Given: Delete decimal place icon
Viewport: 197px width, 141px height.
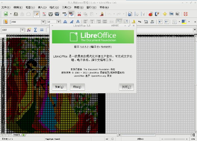Looking at the screenshot, I should click(152, 22).
